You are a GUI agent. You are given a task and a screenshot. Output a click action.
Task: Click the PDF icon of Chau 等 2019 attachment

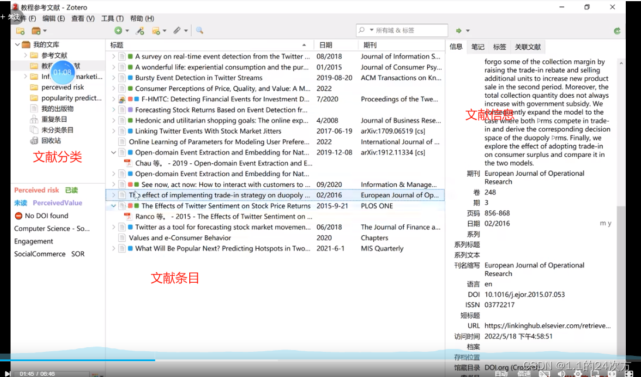128,163
